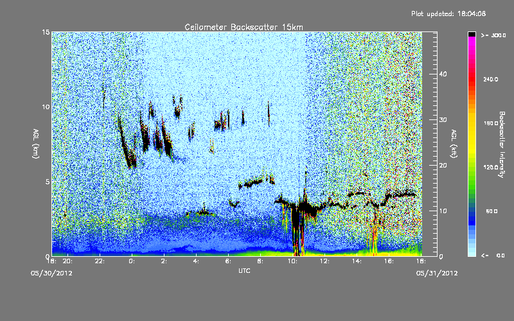Click the black precipitation column near 10: UTC
The height and width of the screenshot is (321, 514).
[x=297, y=229]
